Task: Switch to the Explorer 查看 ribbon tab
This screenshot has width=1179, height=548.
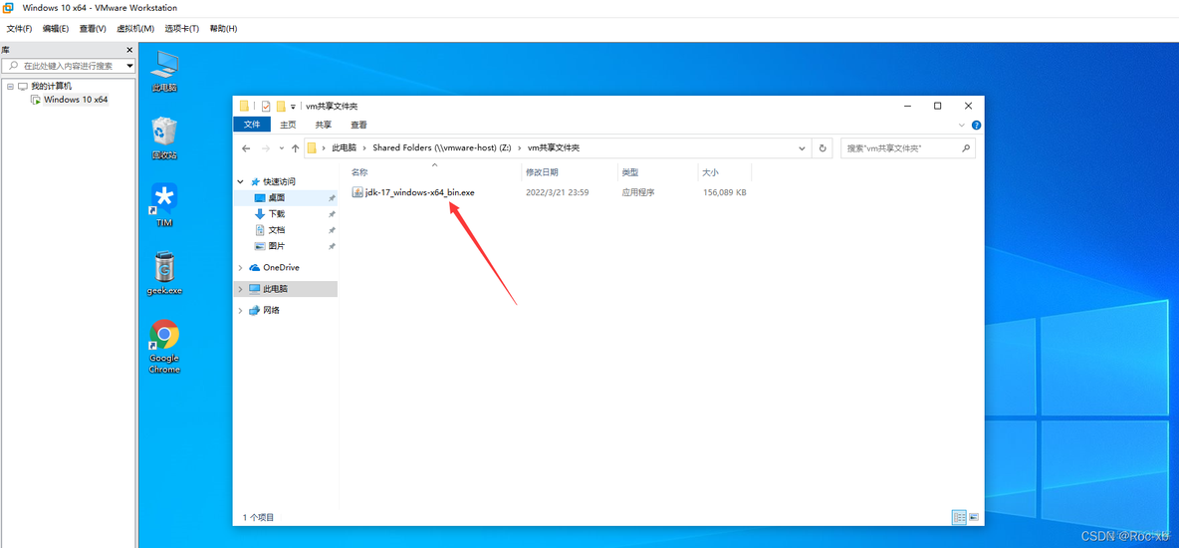Action: coord(358,125)
